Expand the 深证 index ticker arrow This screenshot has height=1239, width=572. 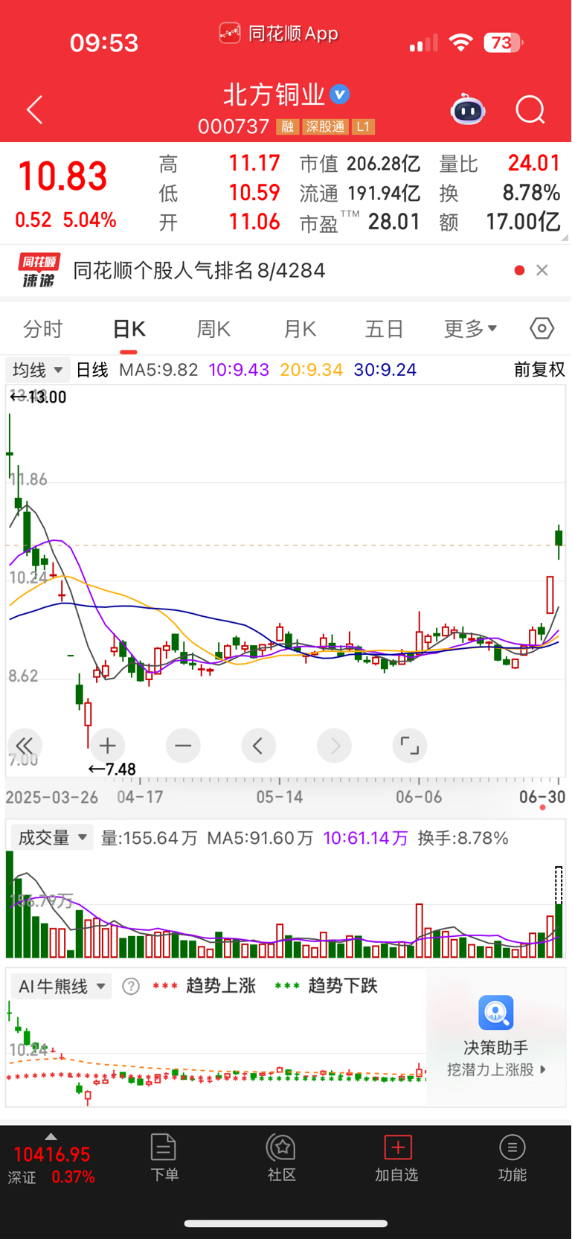point(51,1136)
